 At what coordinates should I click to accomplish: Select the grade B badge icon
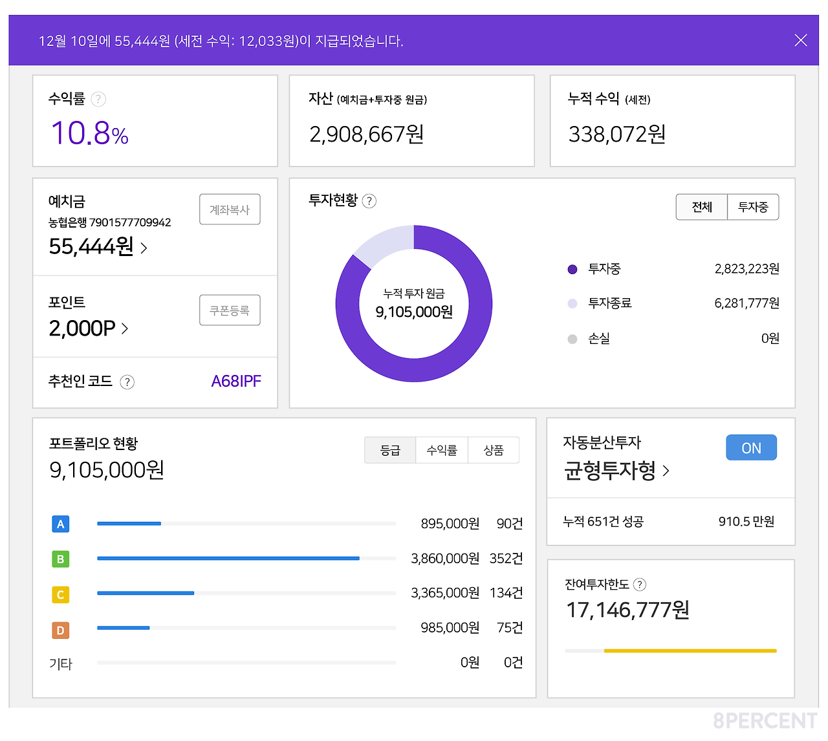[x=60, y=559]
